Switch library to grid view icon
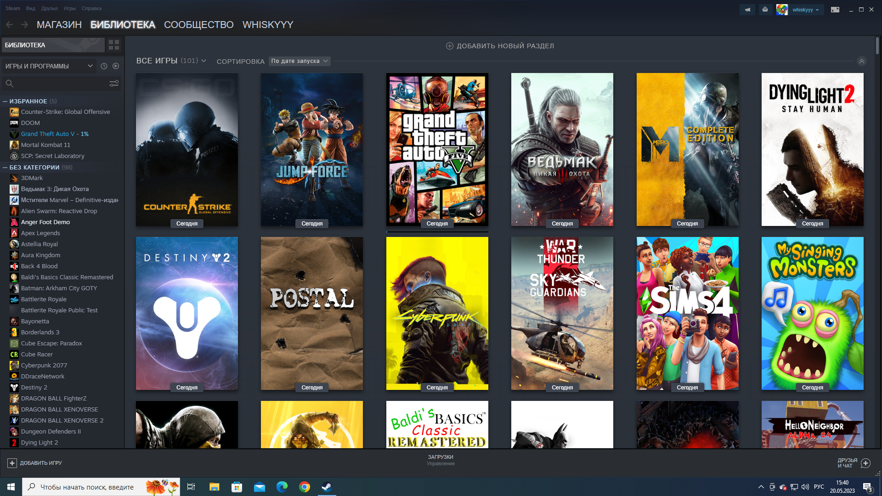882x496 pixels. click(114, 45)
